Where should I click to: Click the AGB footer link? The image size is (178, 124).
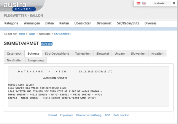point(107,115)
